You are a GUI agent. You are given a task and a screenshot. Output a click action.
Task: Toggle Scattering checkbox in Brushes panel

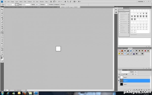click(120, 16)
